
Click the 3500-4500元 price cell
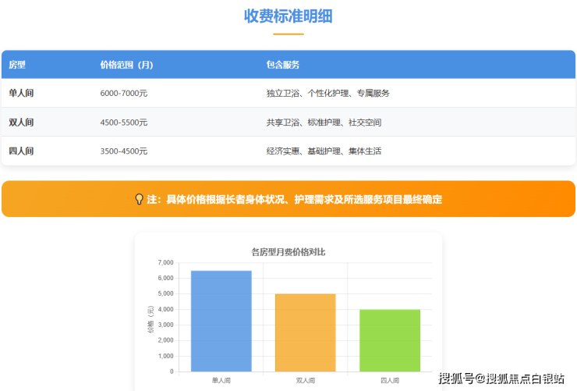[x=124, y=151]
